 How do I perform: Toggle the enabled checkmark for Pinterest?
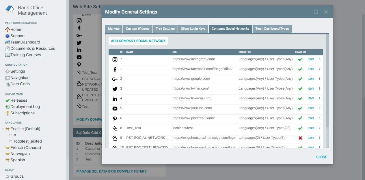click(x=300, y=118)
